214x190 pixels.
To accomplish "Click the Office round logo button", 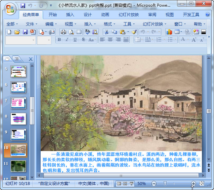I will click(x=10, y=9).
